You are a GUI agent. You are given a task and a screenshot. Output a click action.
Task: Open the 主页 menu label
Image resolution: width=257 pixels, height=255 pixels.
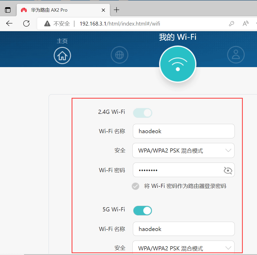[62, 41]
